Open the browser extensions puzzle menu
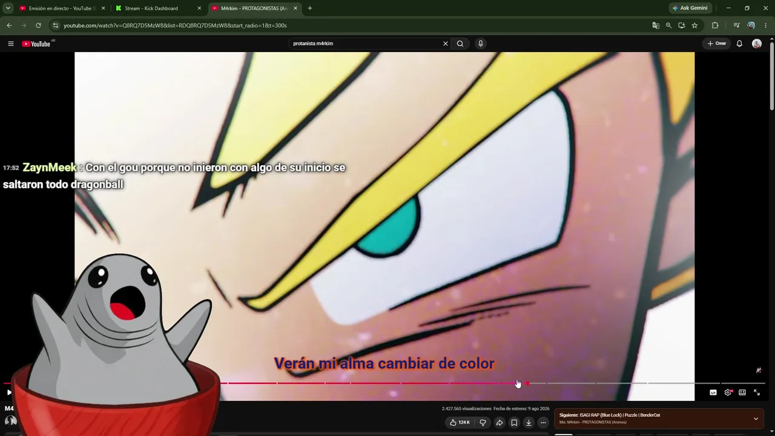Screen dimensions: 775x436 coord(715,25)
